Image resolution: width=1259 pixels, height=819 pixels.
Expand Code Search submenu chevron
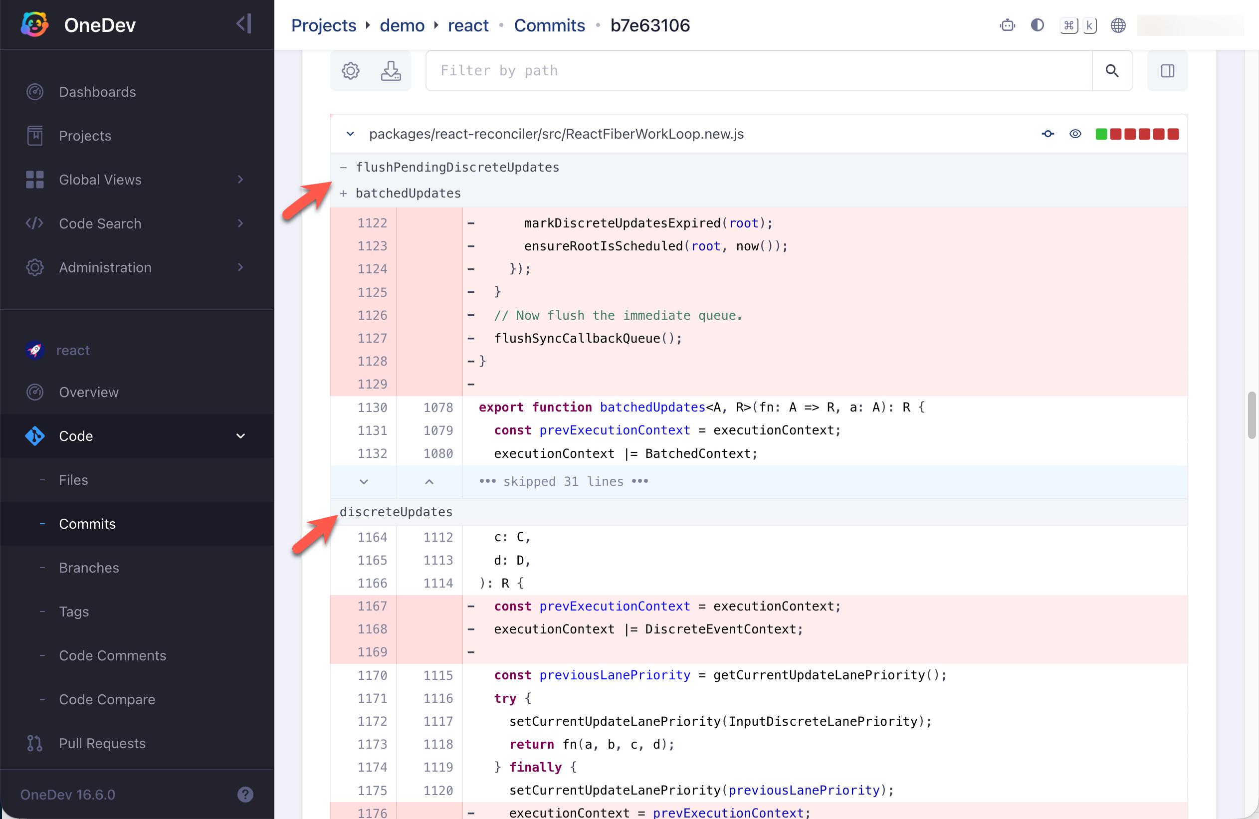241,223
